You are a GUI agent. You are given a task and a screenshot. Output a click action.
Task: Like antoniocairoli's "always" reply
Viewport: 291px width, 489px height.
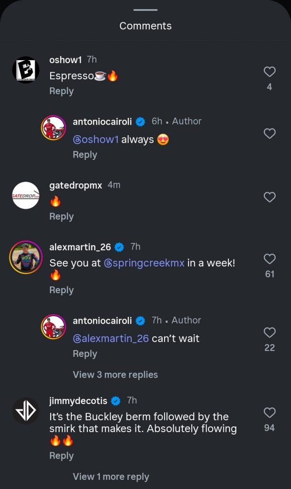pos(270,134)
